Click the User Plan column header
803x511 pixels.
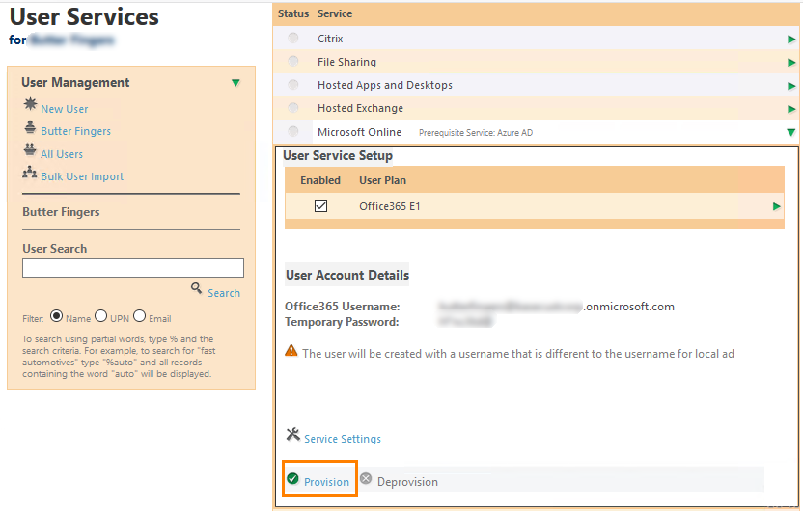tap(382, 180)
